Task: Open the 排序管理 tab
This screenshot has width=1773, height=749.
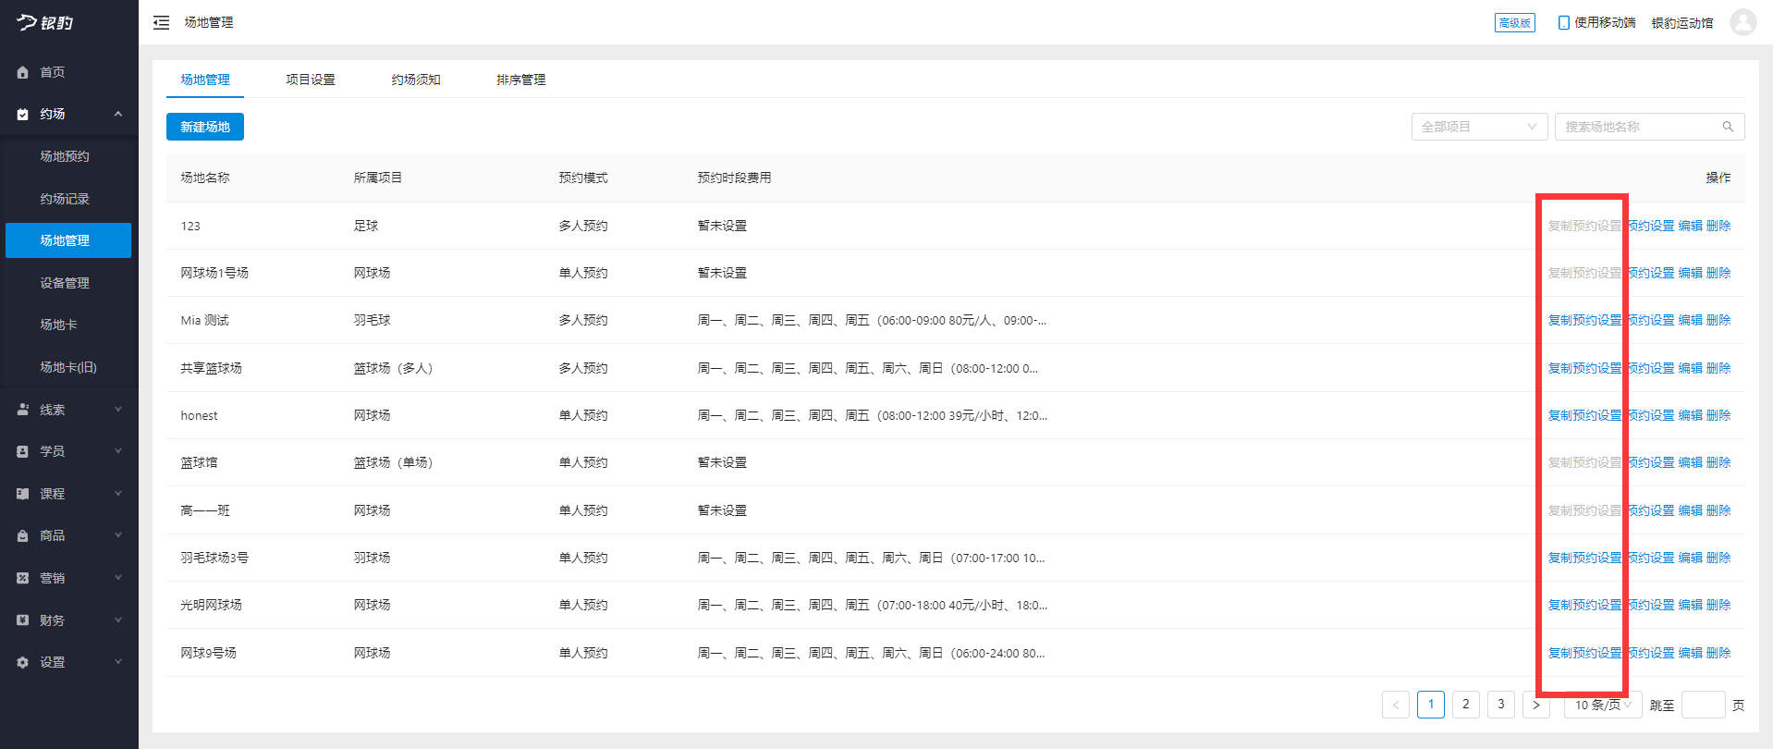Action: pos(520,80)
